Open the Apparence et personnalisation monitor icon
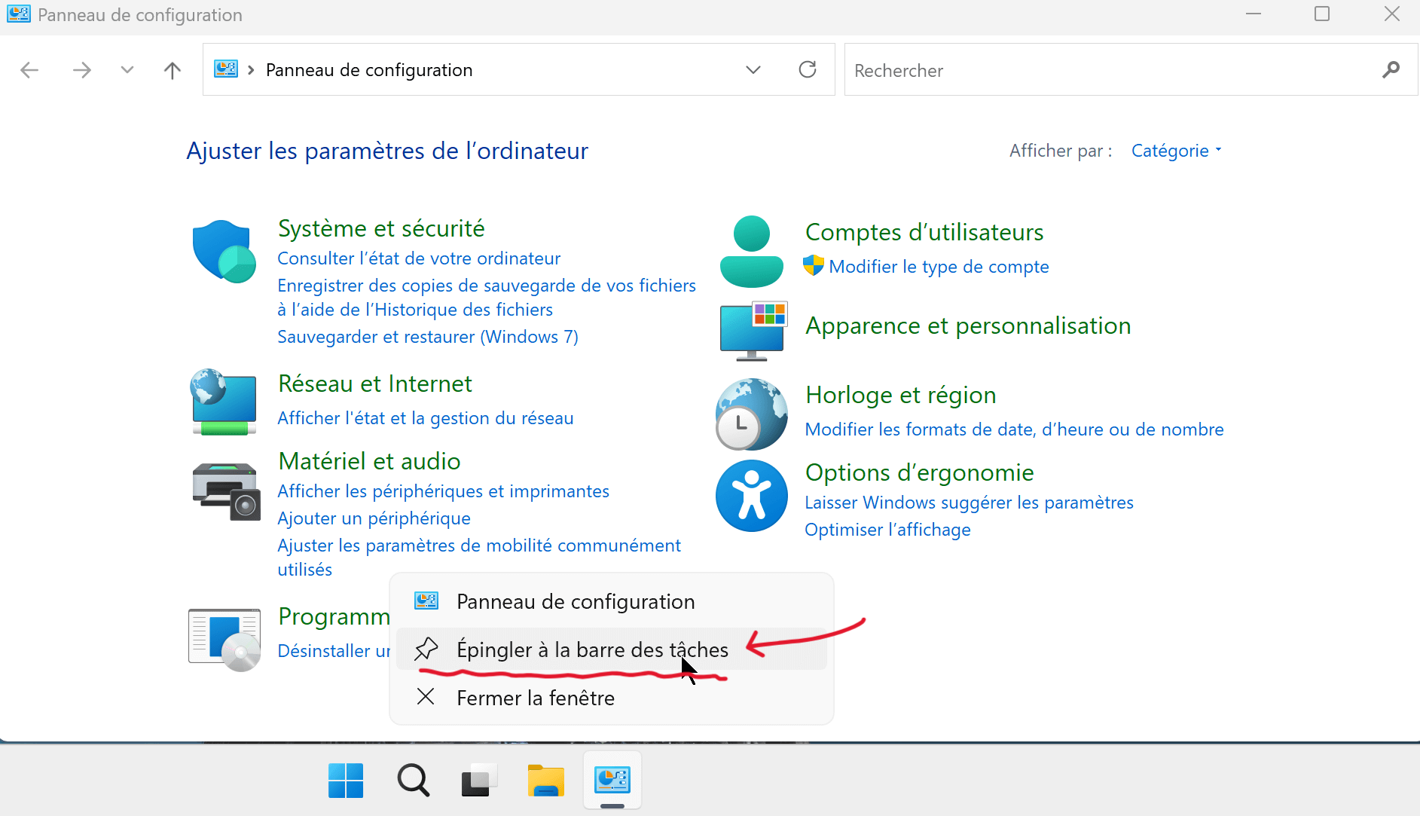The image size is (1420, 816). [x=753, y=331]
